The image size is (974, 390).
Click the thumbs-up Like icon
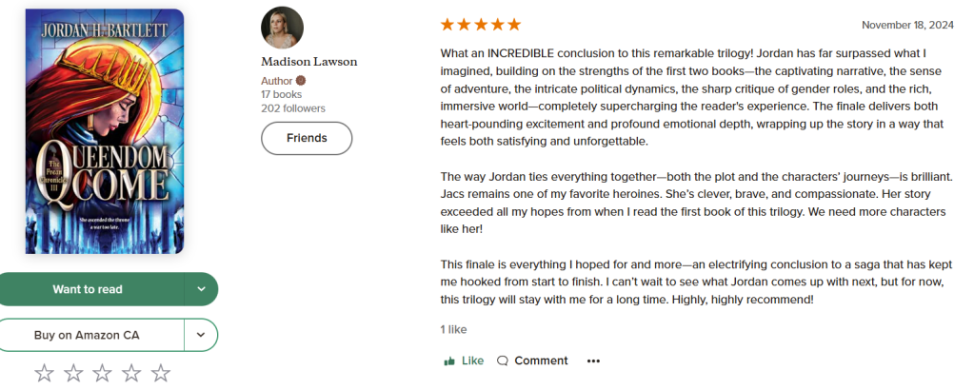point(449,361)
